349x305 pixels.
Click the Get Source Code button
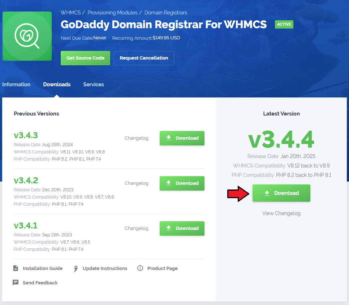click(x=86, y=58)
